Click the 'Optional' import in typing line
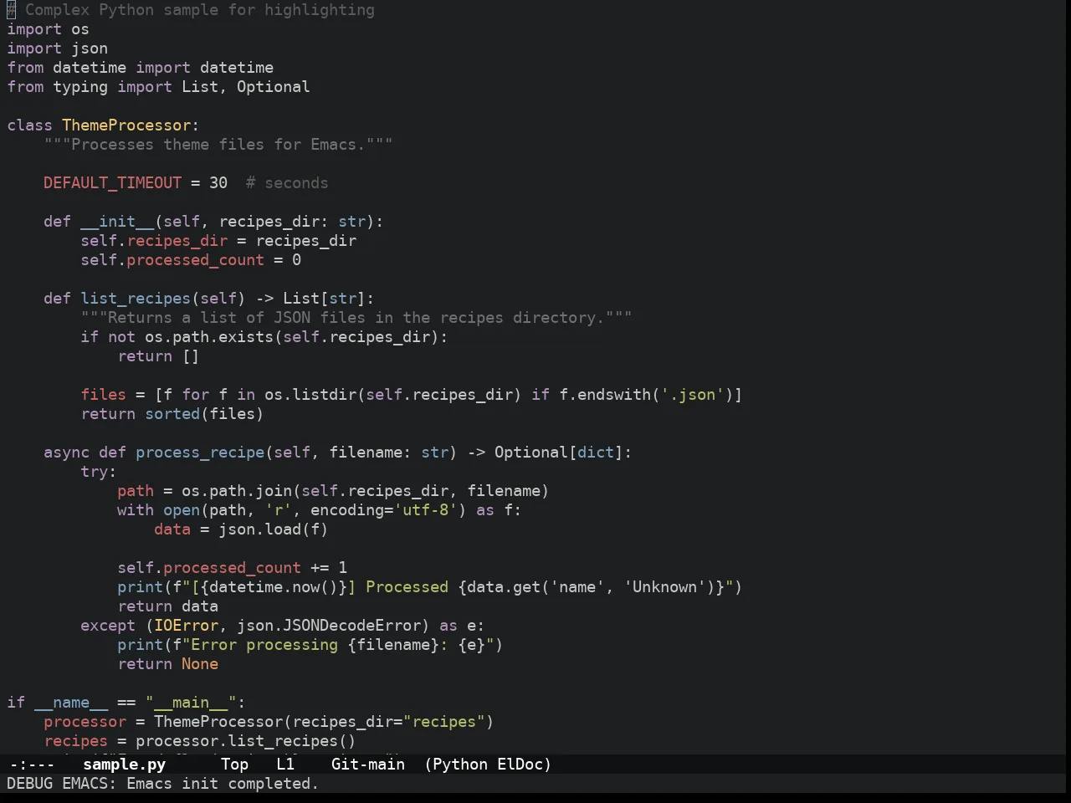Viewport: 1071px width, 803px height. click(x=273, y=87)
